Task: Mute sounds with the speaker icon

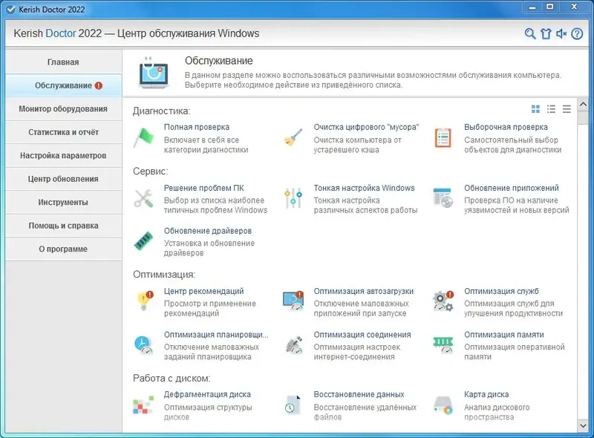Action: click(561, 33)
